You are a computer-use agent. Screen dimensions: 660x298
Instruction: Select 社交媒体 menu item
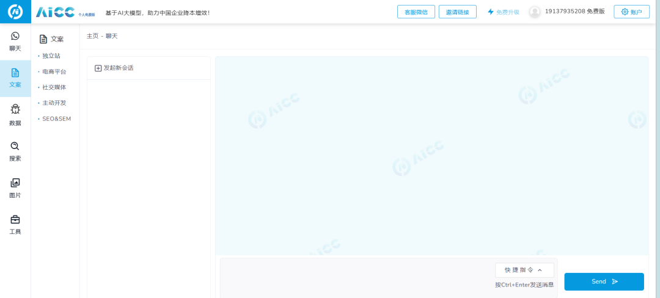coord(54,87)
